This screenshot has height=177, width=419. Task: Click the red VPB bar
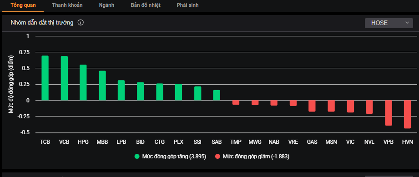(389, 113)
